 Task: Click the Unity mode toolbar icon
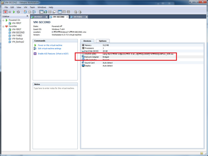(54, 12)
